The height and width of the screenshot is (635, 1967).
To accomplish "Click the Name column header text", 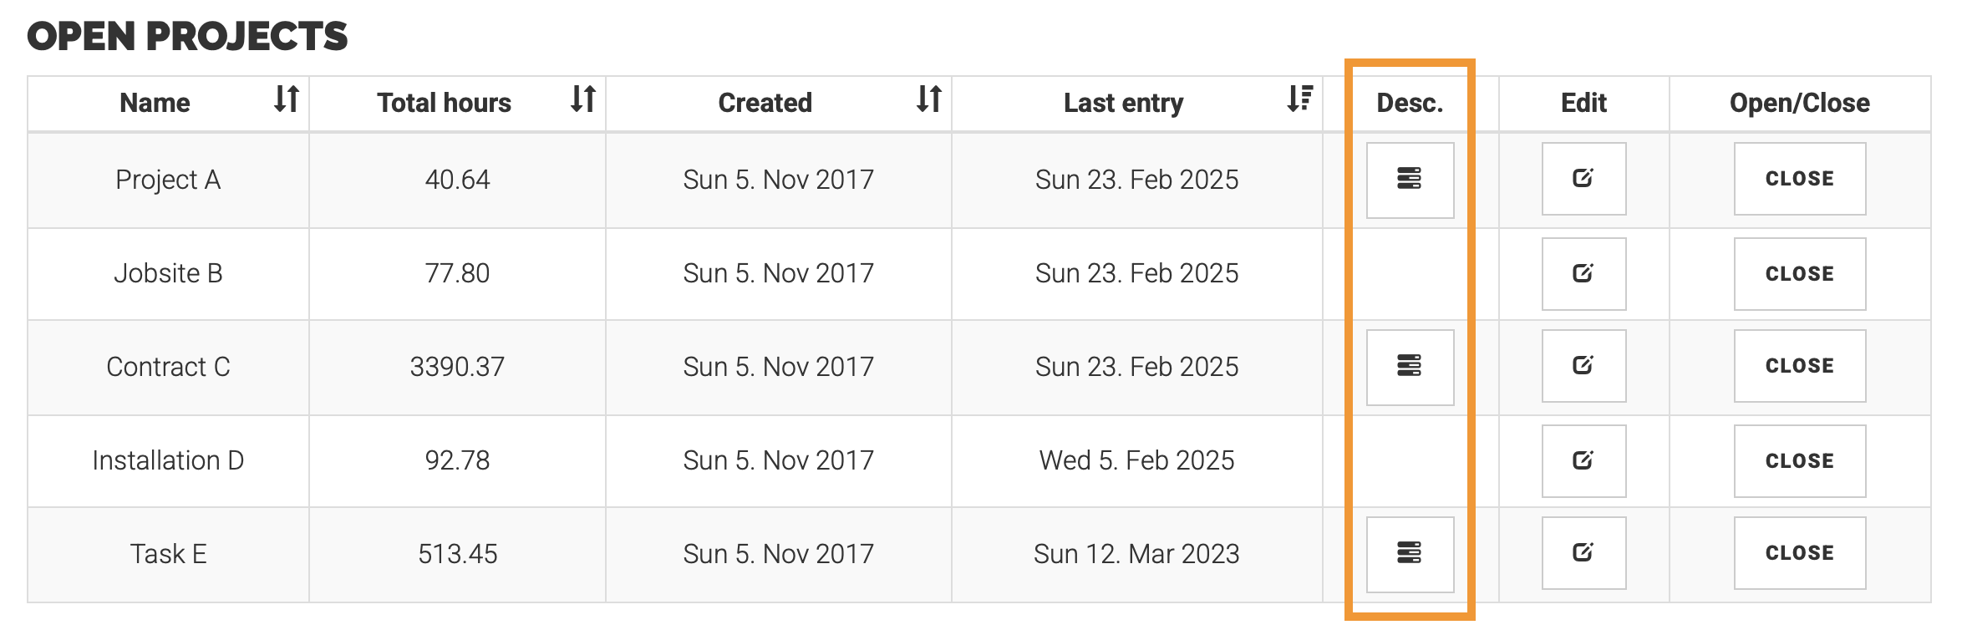I will tap(155, 103).
